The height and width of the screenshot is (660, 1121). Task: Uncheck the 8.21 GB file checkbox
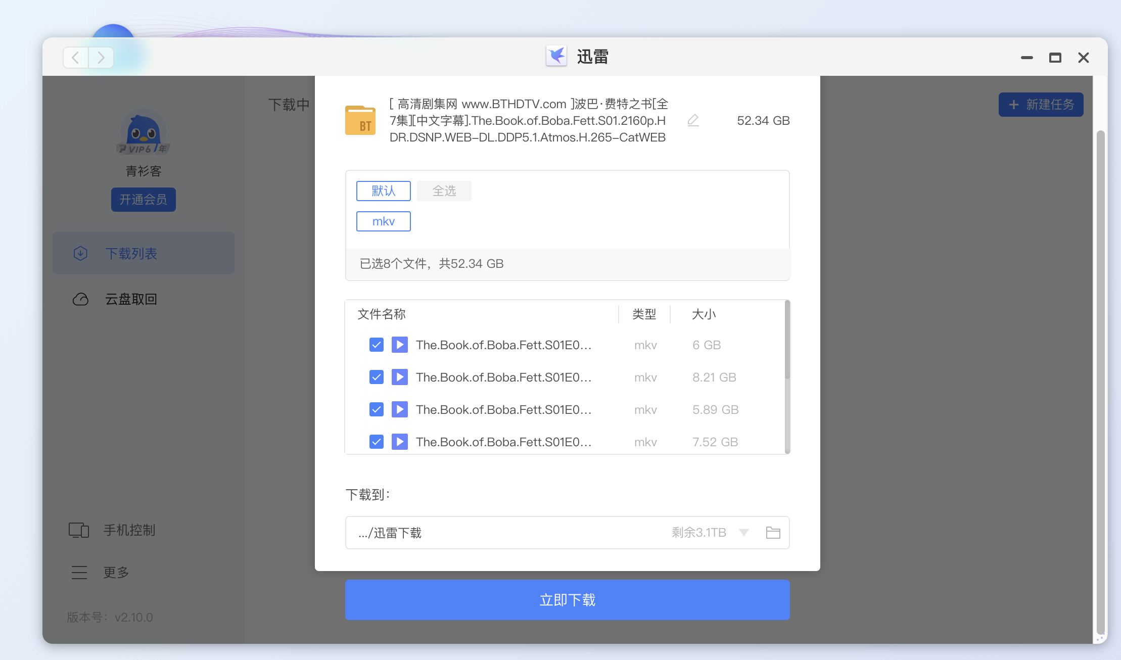[x=377, y=377]
